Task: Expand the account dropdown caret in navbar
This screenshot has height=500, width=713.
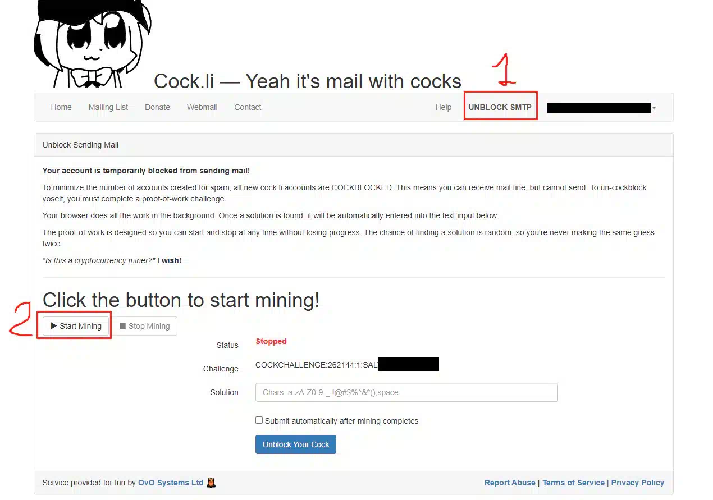Action: (654, 108)
